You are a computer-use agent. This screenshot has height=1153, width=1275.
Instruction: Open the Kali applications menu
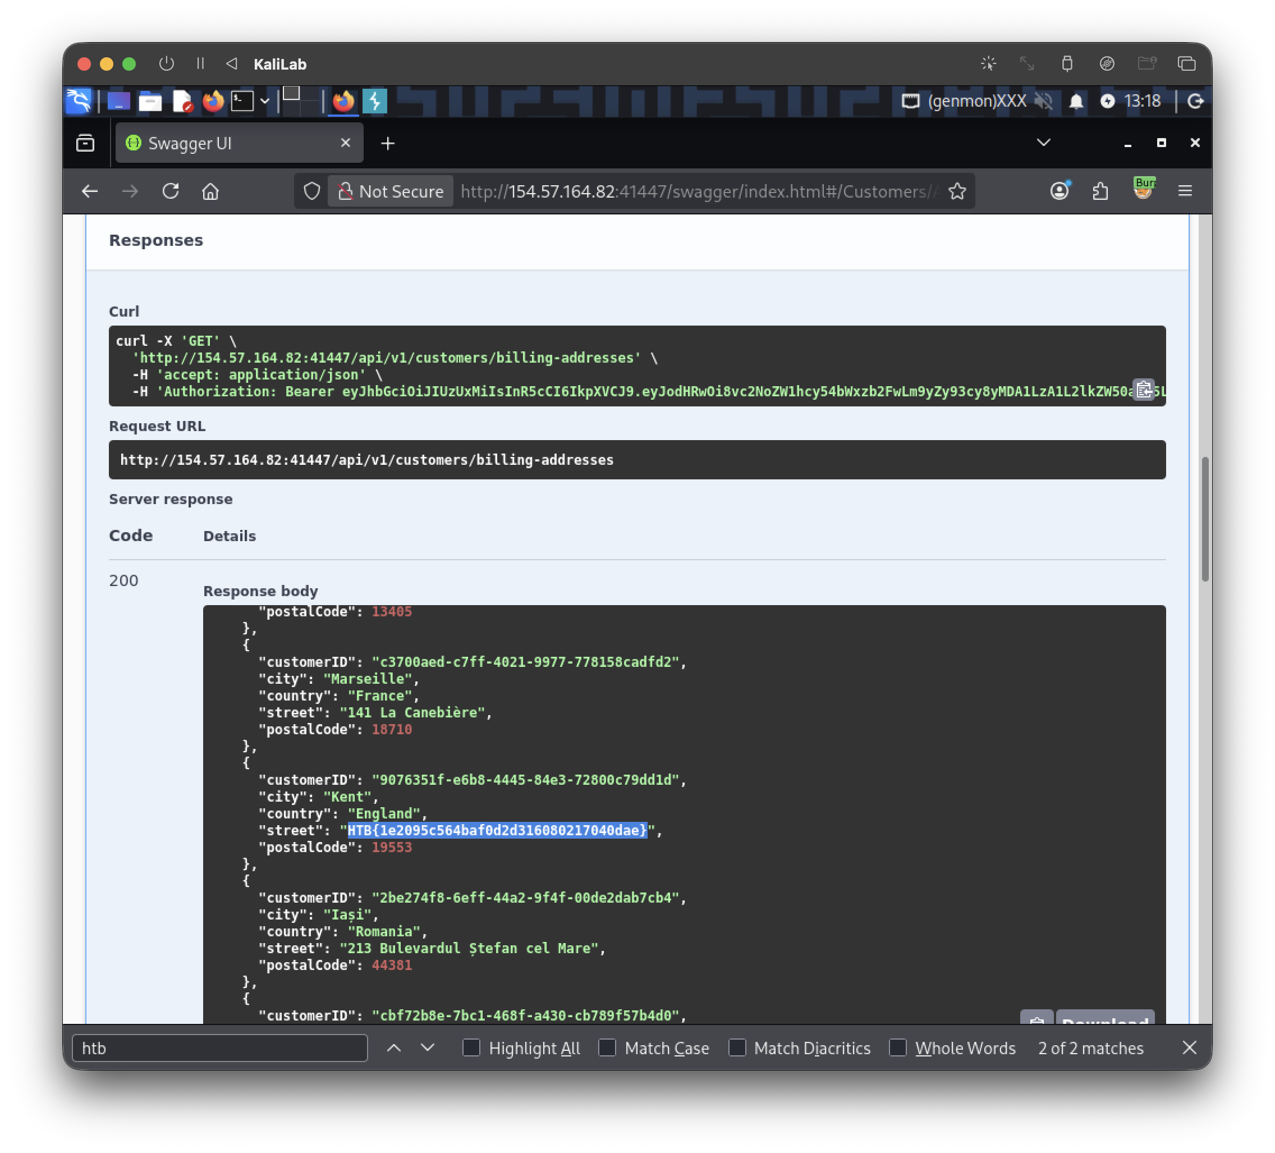click(79, 100)
